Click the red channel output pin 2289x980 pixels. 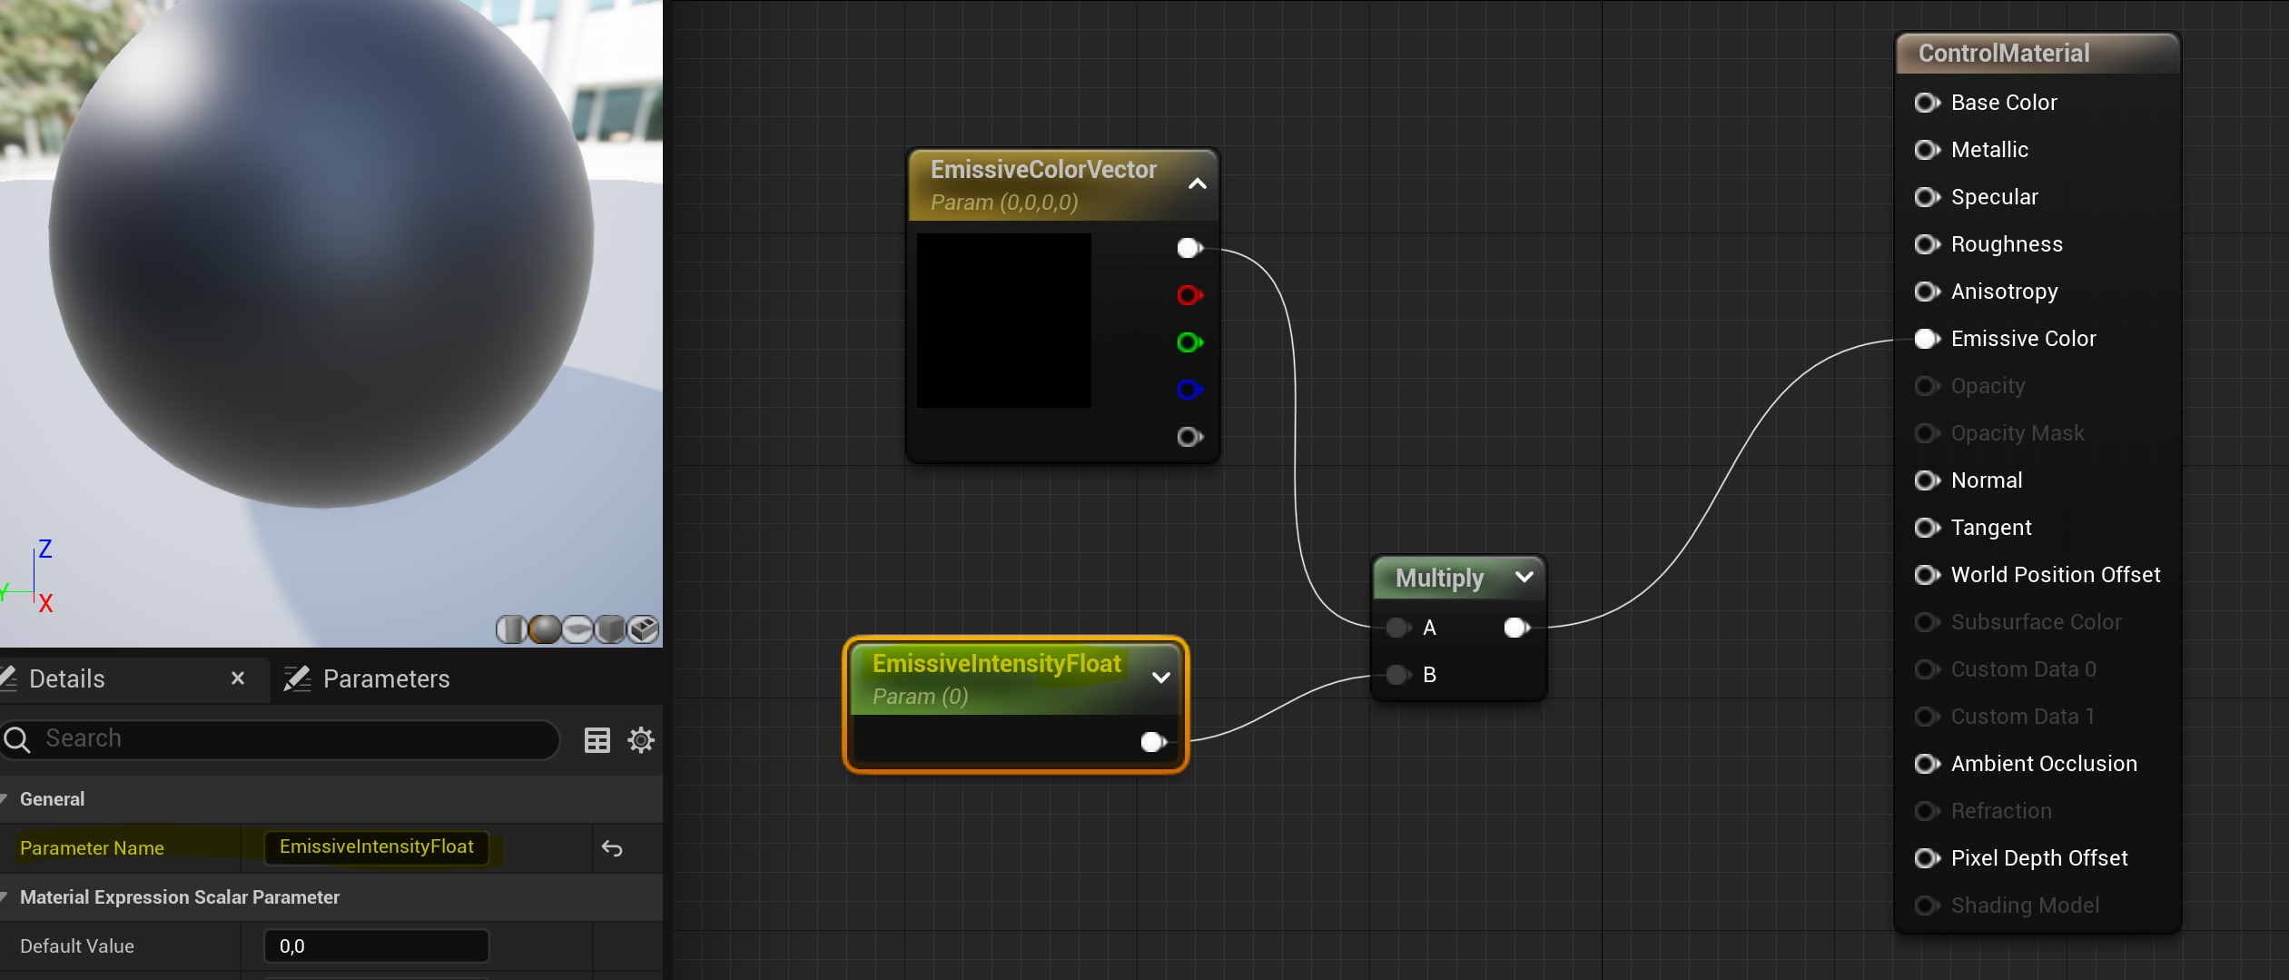point(1189,295)
